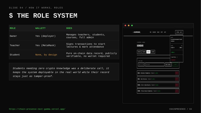201x113 pixels.
Task: Click the green maximize dot of mock window
Action: point(132,25)
